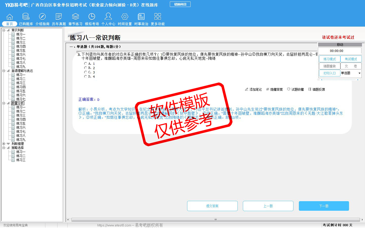Open 历年真题 past papers icon
Screen dimensions: 365x228
pyautogui.click(x=59, y=17)
